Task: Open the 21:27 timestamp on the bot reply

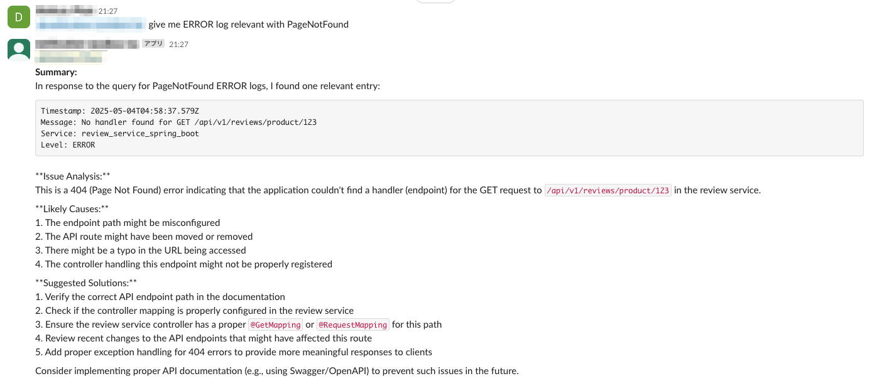Action: [180, 43]
